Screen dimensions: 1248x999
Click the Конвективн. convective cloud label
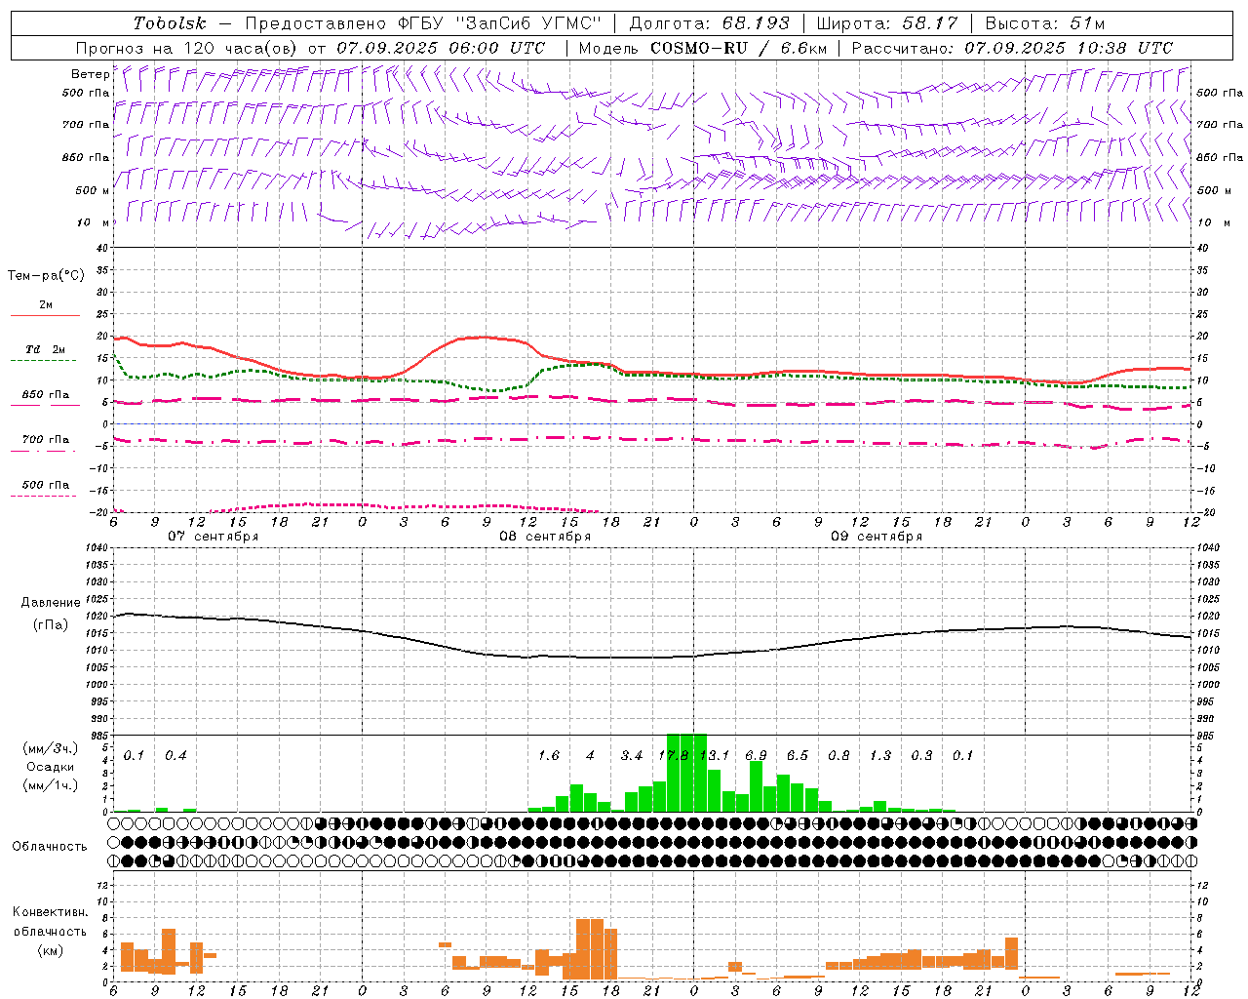coord(50,912)
